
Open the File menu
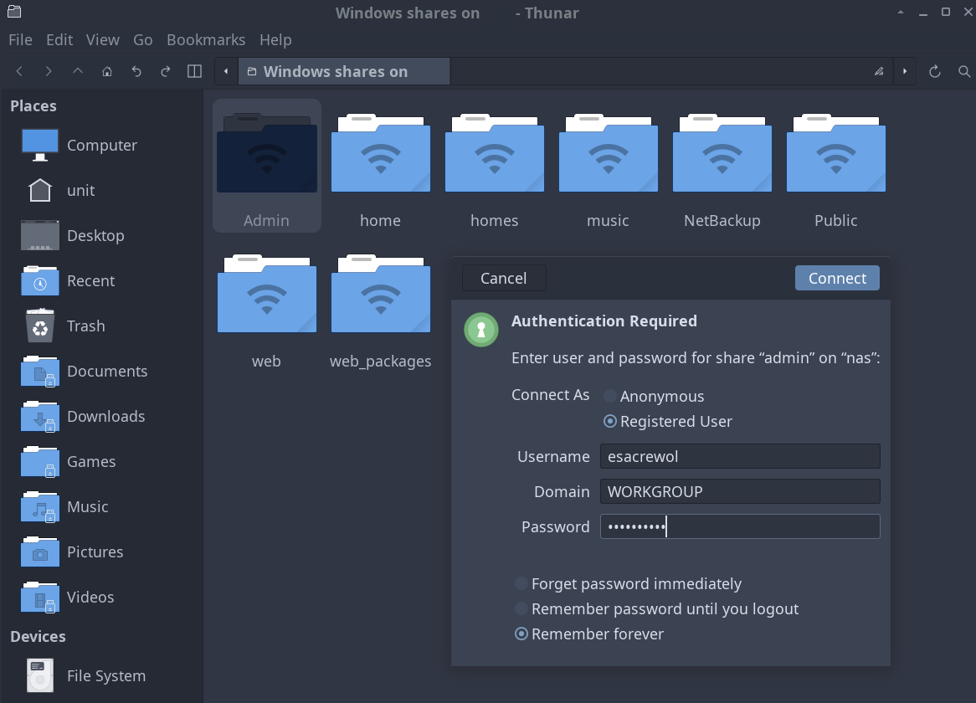(x=21, y=40)
